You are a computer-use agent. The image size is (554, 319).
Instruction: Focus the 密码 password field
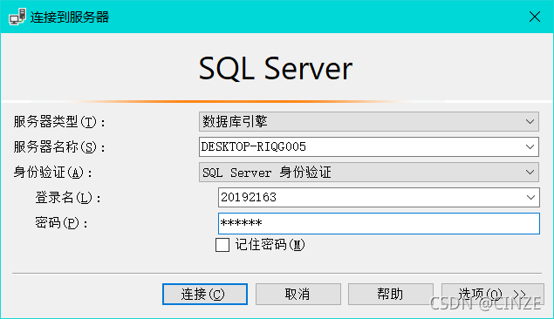(379, 223)
